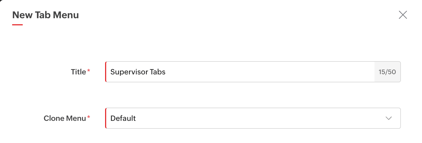Screen dimensions: 422x143
Task: Click the 15/50 character counter
Action: (387, 72)
